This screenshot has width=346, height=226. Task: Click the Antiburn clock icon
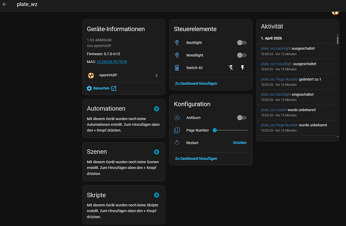(177, 118)
